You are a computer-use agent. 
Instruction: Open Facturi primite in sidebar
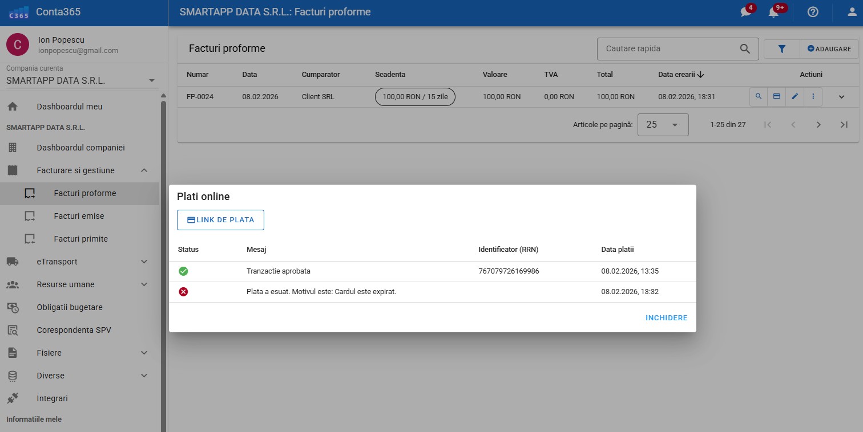[x=80, y=239]
